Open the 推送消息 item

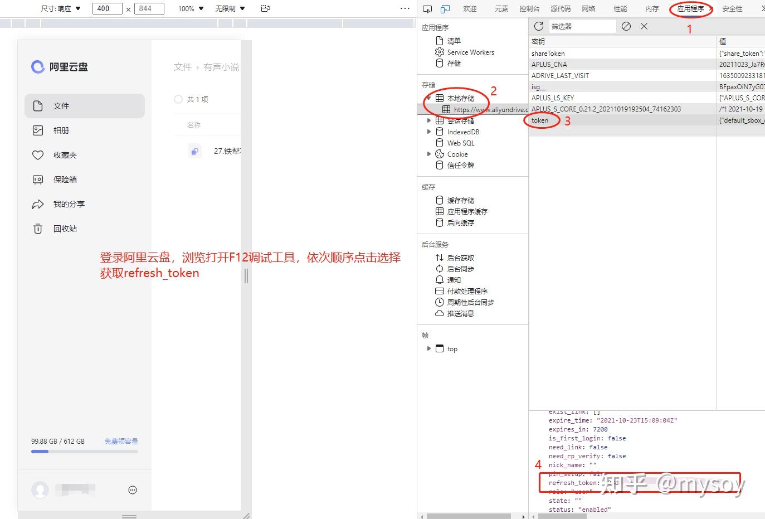coord(460,313)
